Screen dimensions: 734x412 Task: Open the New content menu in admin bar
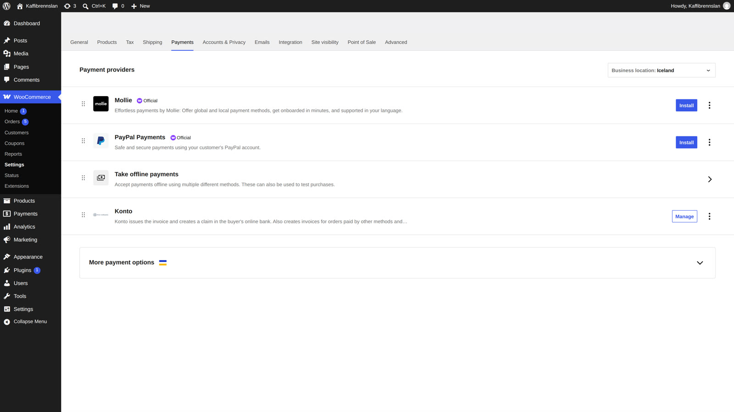tap(140, 6)
